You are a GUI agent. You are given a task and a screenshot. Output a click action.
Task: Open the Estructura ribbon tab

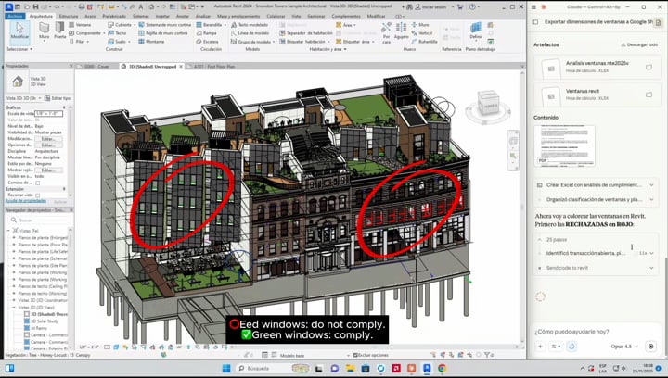coord(69,16)
